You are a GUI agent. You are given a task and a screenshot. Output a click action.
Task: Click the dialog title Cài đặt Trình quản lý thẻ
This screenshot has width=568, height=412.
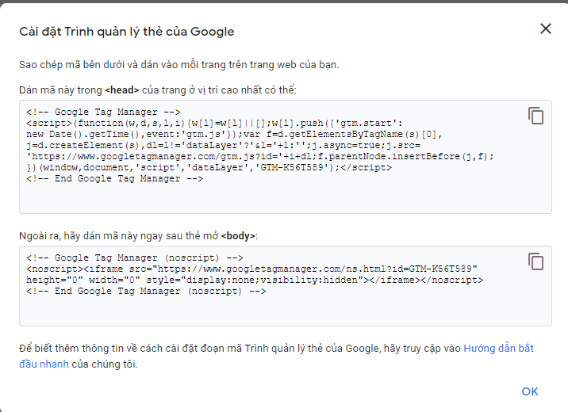click(x=126, y=32)
